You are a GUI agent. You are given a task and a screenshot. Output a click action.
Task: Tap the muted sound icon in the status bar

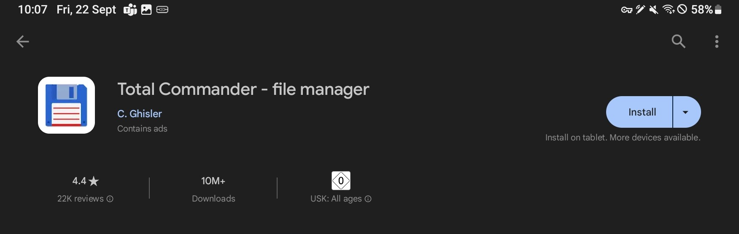653,9
